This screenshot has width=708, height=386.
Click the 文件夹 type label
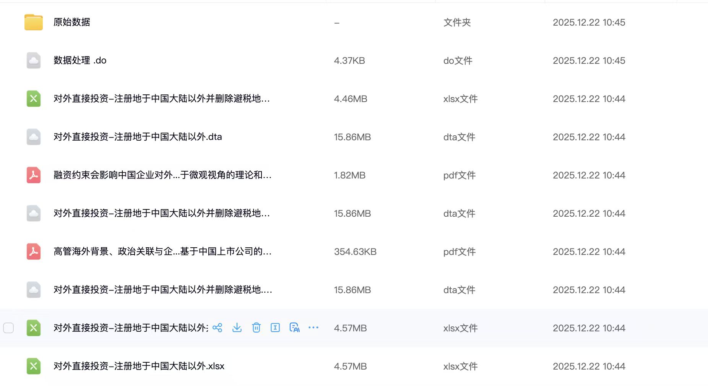point(457,23)
